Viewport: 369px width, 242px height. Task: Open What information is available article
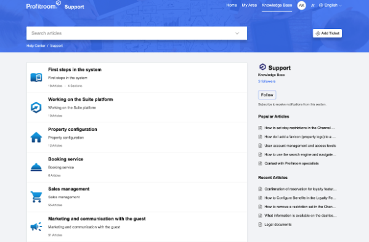click(300, 215)
